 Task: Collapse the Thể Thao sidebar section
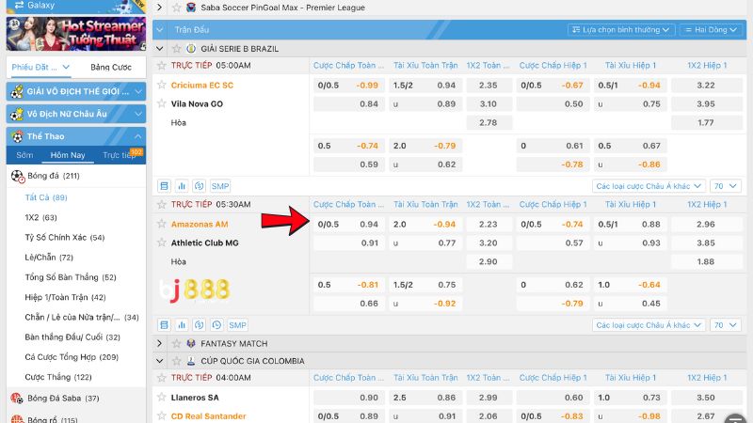click(138, 136)
